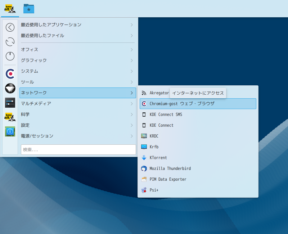Select the ネットワーク category
Screen dimensions: 288x234
78,93
